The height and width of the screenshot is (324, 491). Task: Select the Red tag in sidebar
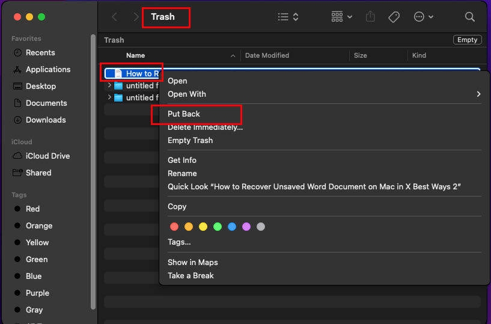[x=32, y=209]
